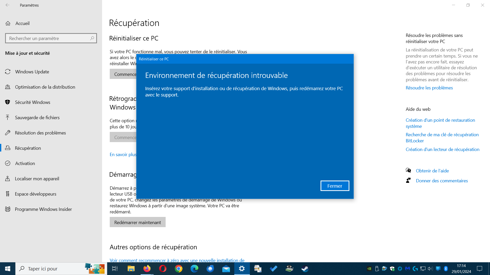The width and height of the screenshot is (490, 275).
Task: Launch Microsoft Edge from taskbar
Action: coord(194,269)
